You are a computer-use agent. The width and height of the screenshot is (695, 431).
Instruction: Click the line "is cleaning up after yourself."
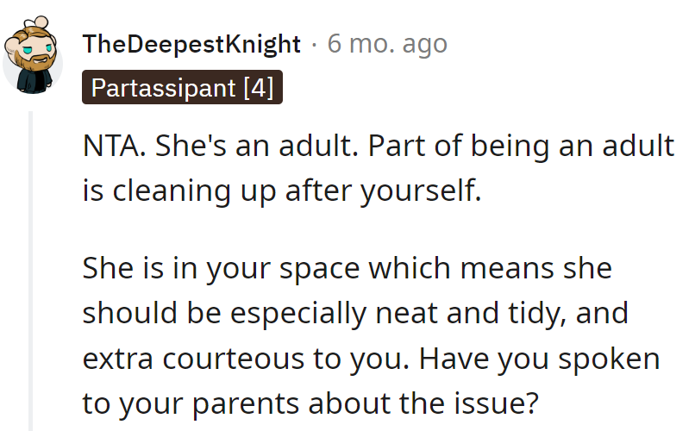[x=281, y=189]
